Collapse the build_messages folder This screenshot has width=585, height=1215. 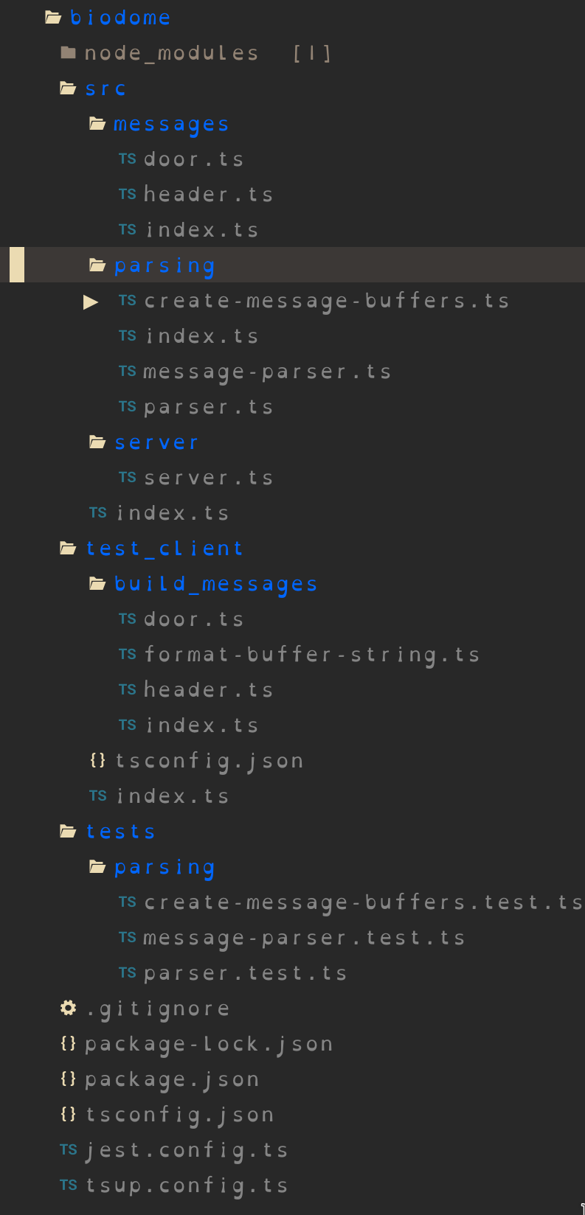click(215, 583)
